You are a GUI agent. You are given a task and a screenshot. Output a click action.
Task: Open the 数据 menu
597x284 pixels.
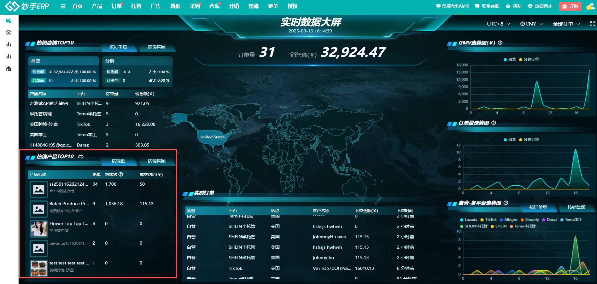[175, 6]
